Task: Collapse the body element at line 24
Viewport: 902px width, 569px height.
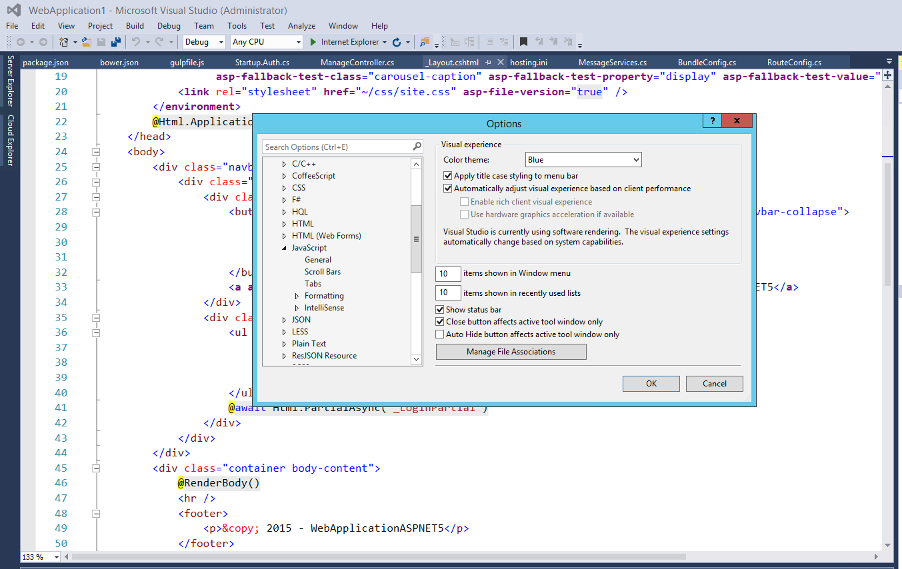Action: coord(95,152)
